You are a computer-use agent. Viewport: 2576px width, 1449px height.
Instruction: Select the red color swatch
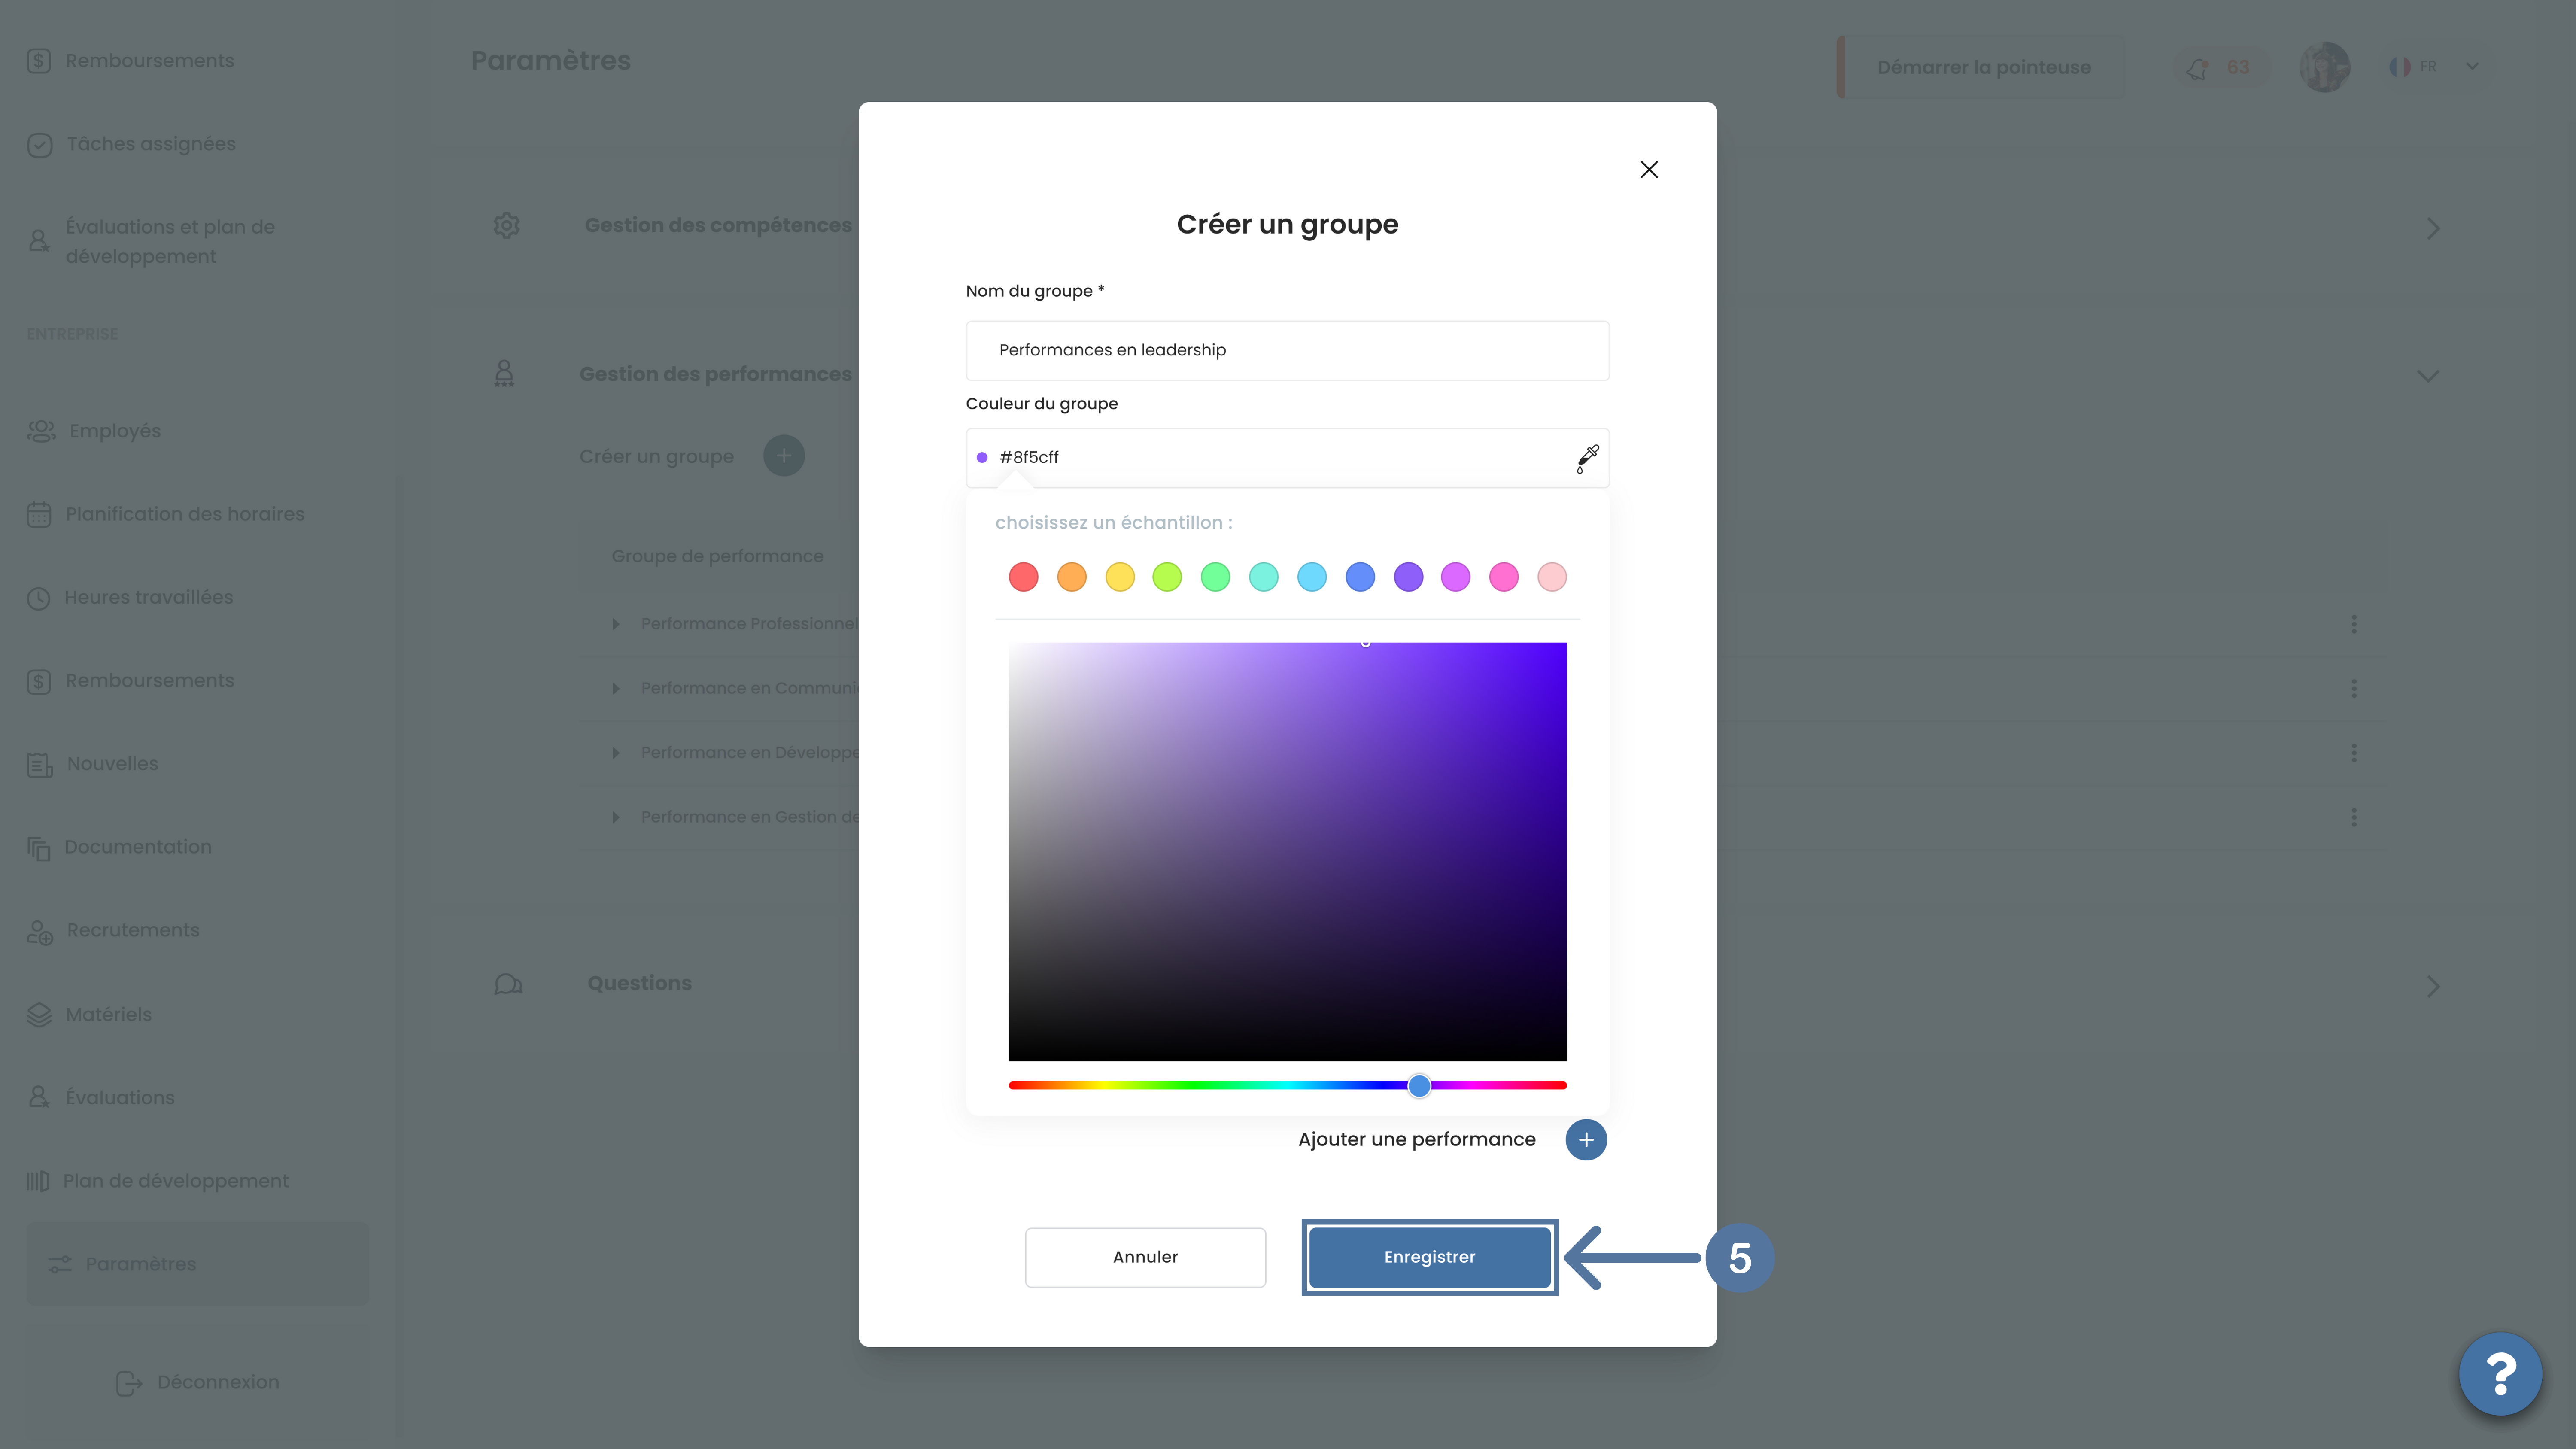(x=1023, y=577)
